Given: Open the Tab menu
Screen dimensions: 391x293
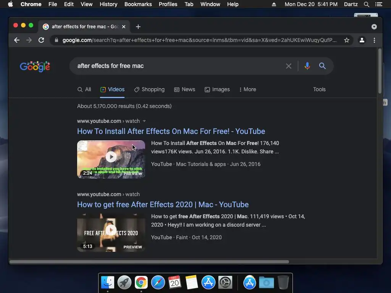Looking at the screenshot, I should point(189,4).
